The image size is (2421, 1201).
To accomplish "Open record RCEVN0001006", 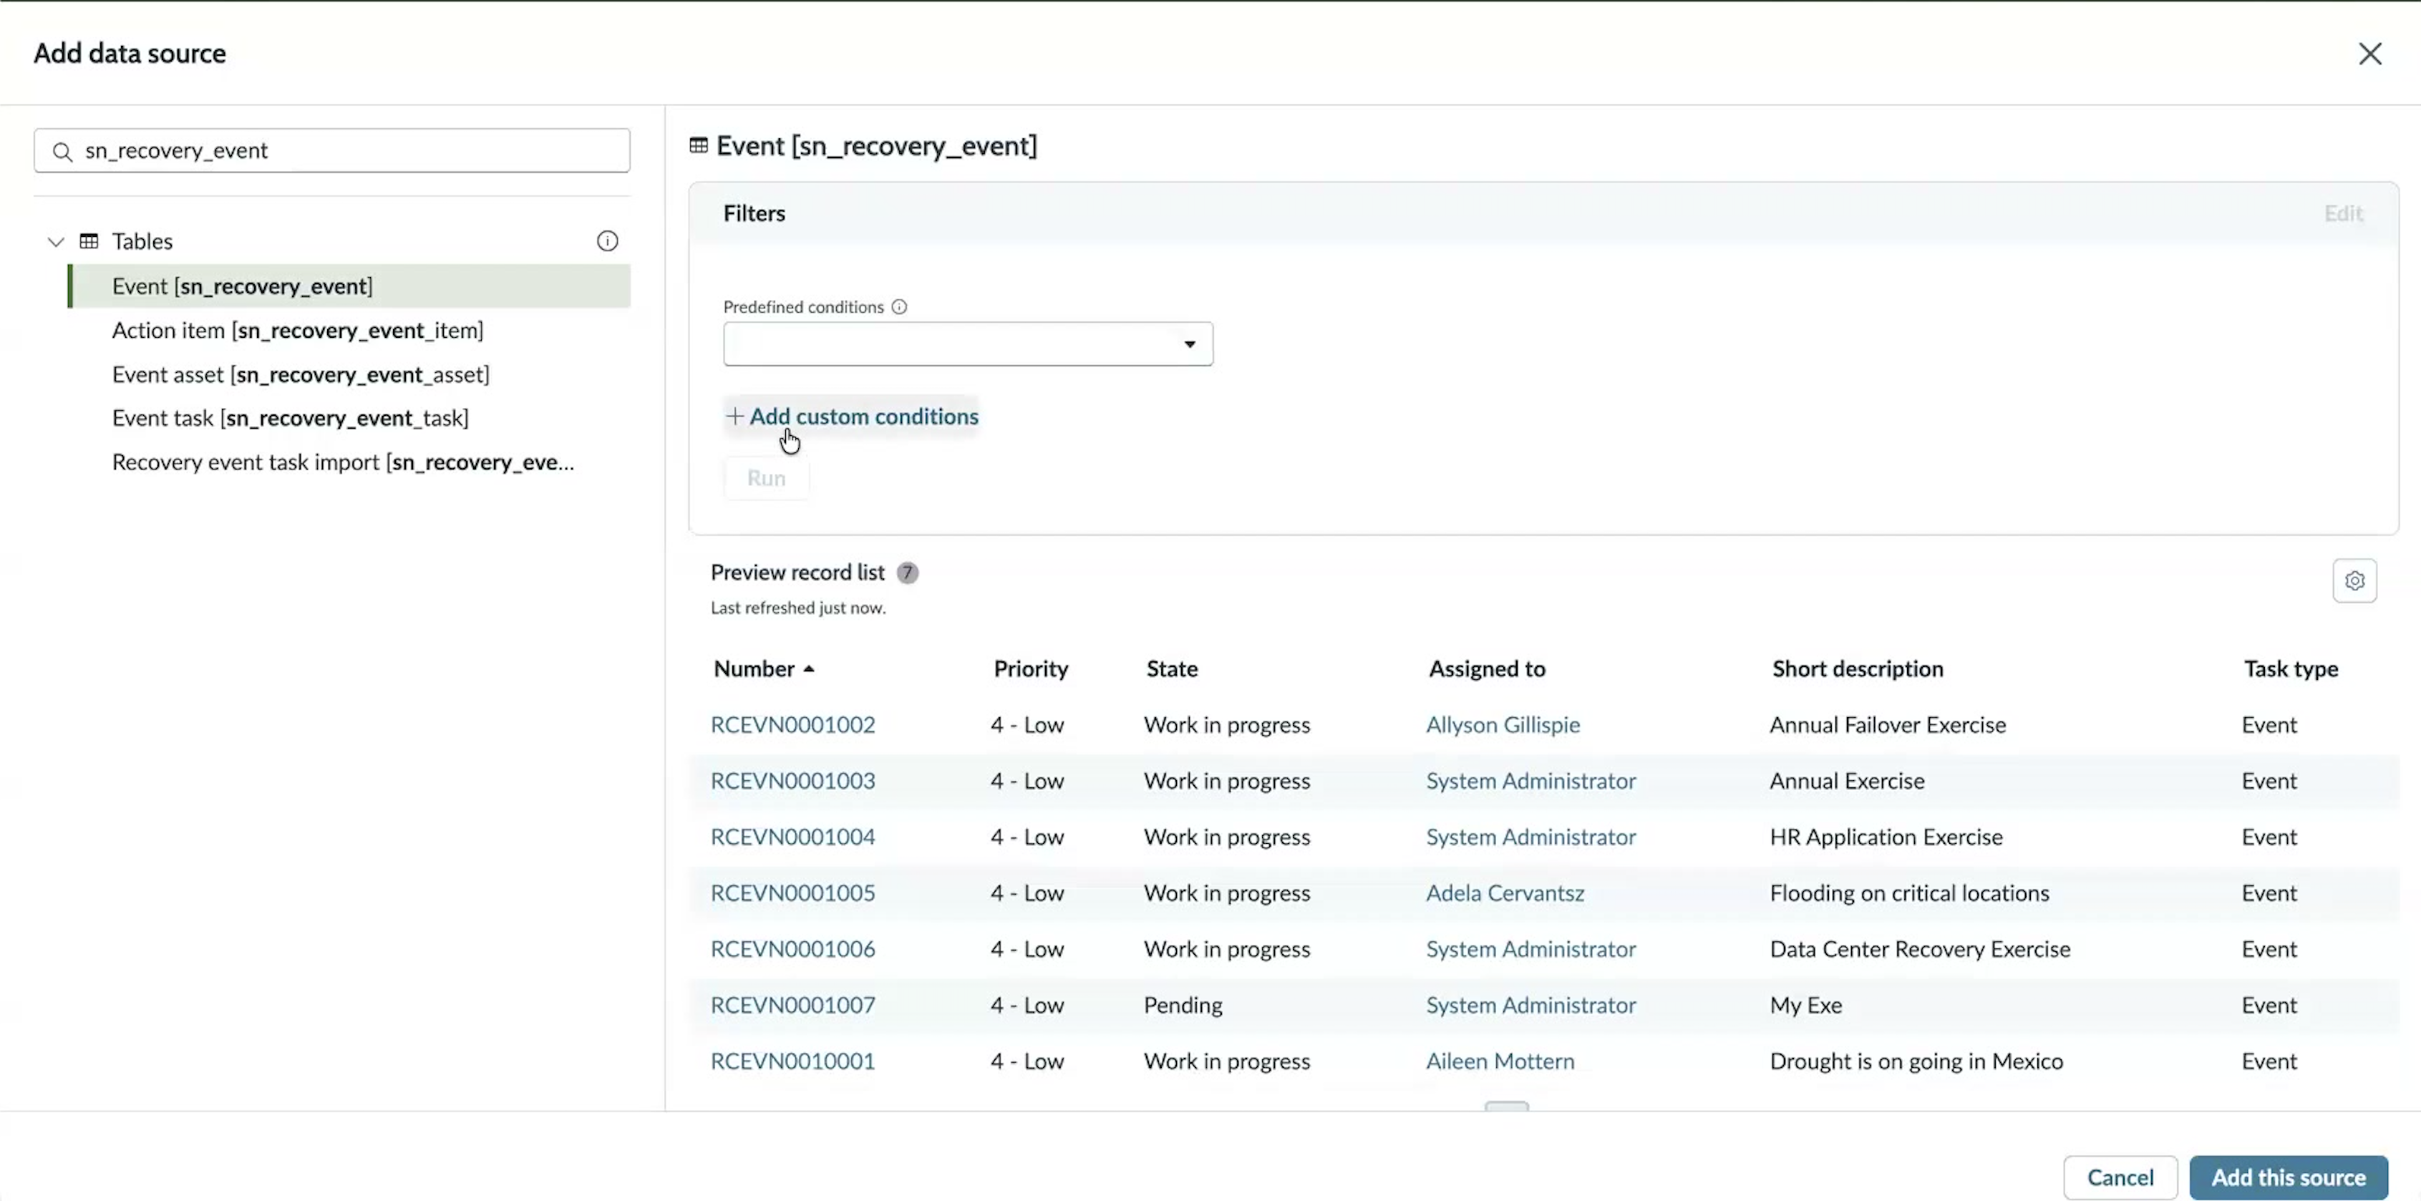I will click(x=792, y=949).
